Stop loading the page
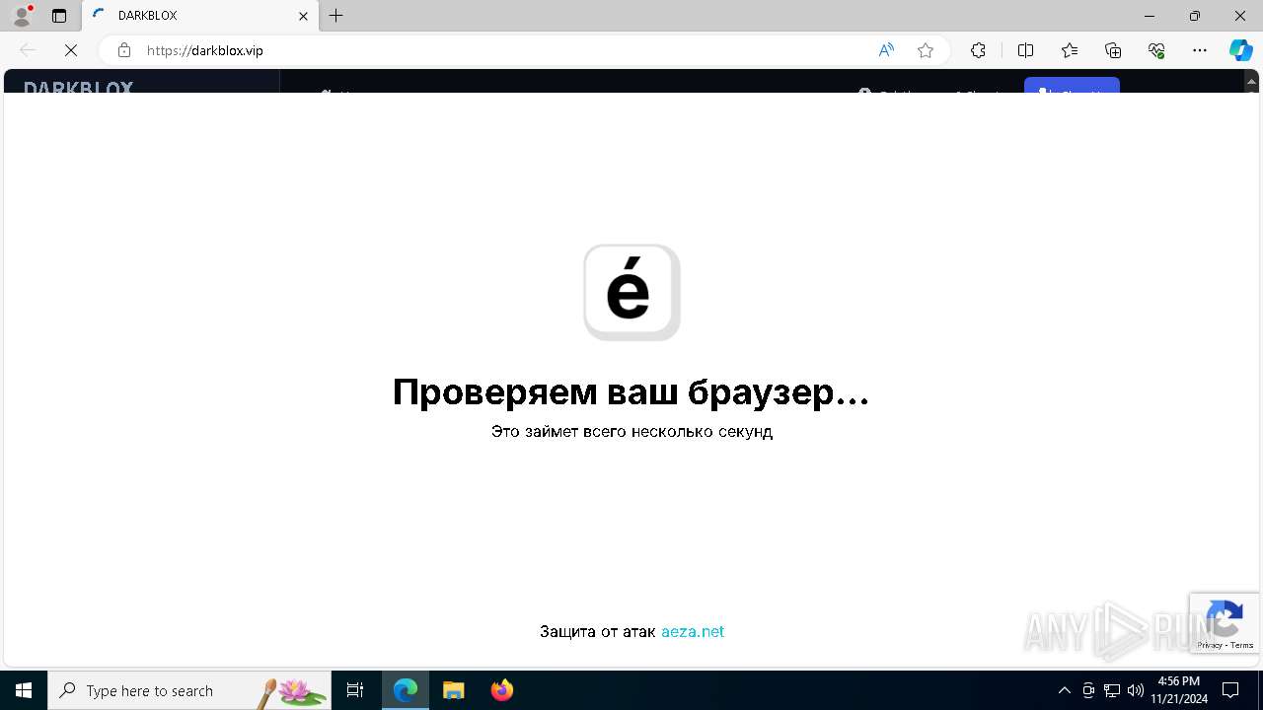Screen dimensions: 1263x710 (x=71, y=50)
